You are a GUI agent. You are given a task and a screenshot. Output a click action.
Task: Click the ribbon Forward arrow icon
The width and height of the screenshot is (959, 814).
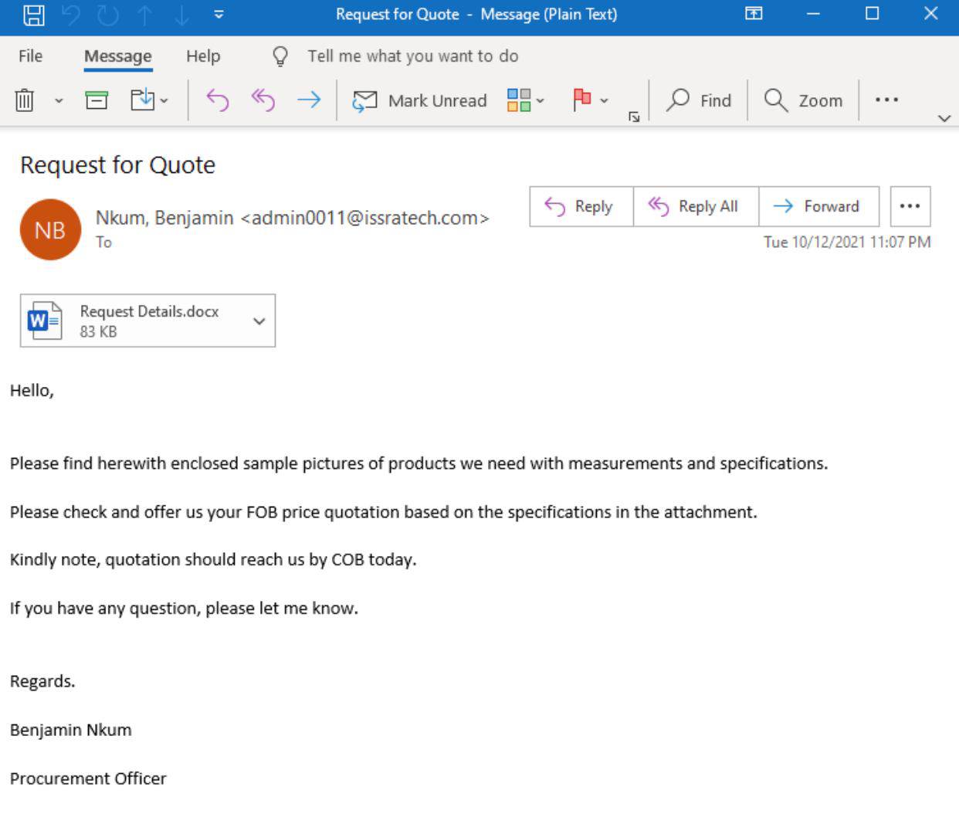[309, 100]
